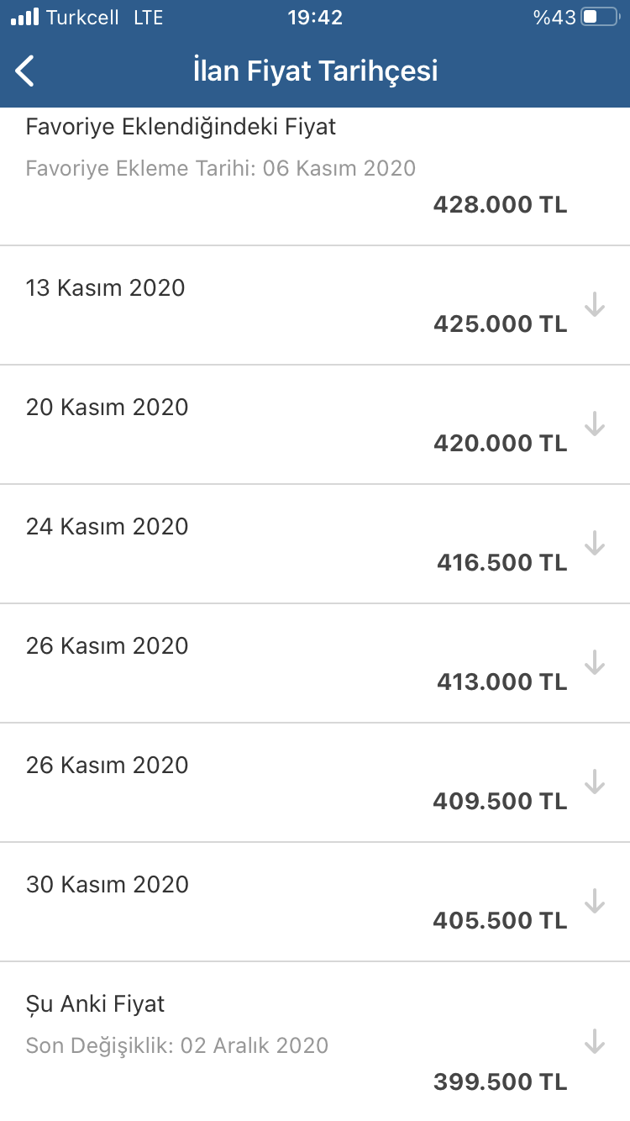Select the 20 Kasım 2020 entry
Viewport: 630px width, 1121px height.
coord(107,408)
